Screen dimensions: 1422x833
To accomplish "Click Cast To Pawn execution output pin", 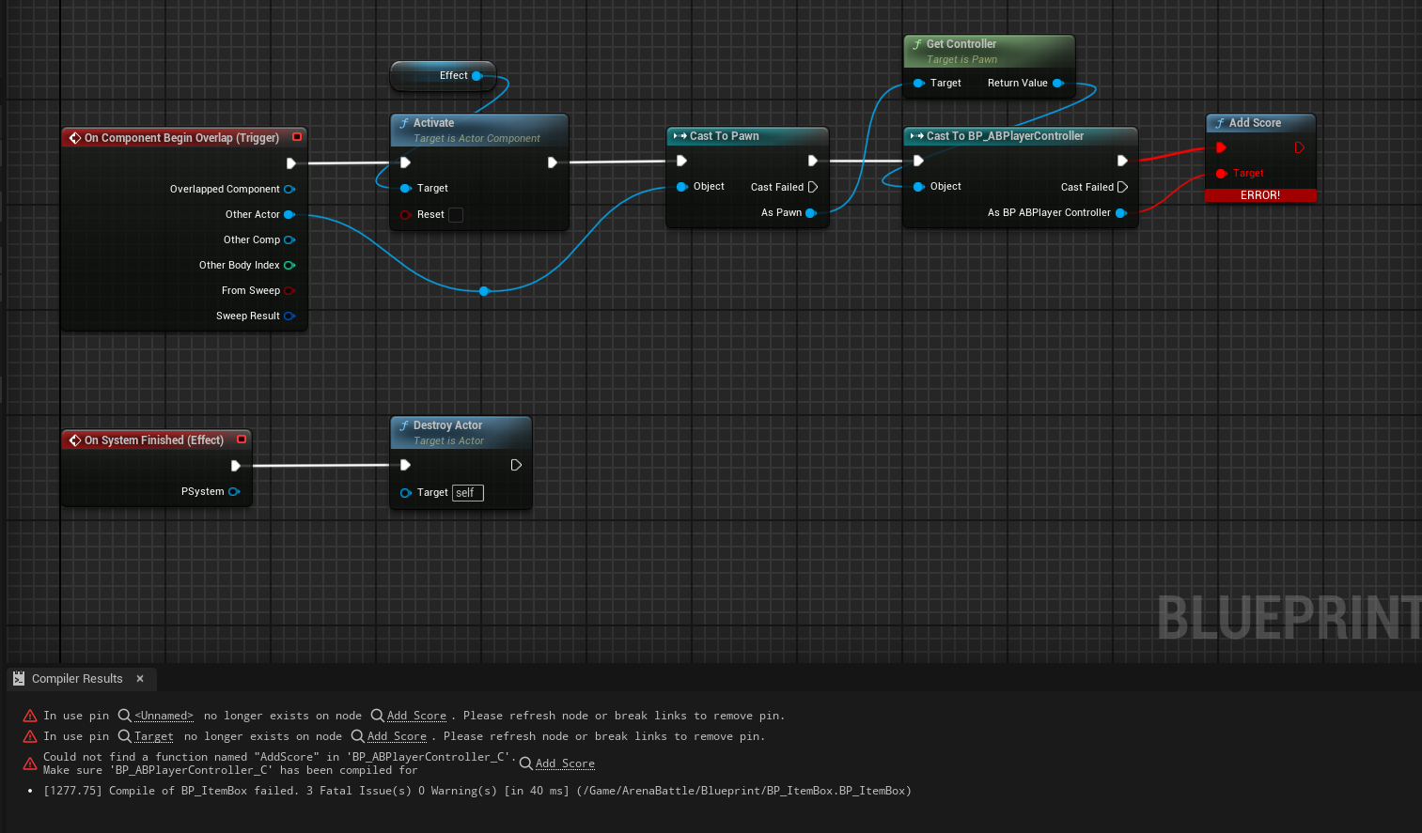I will [812, 161].
